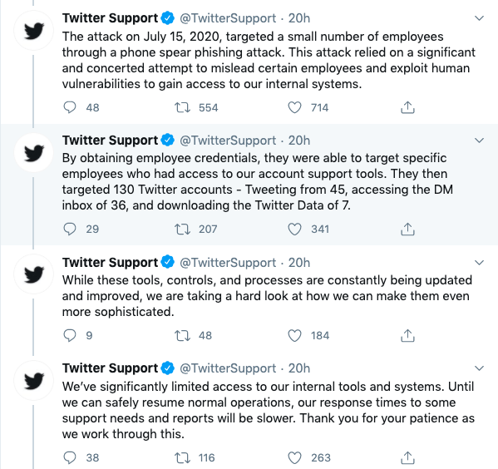
Task: Reply to the tweet with 9 replies
Action: pyautogui.click(x=70, y=335)
